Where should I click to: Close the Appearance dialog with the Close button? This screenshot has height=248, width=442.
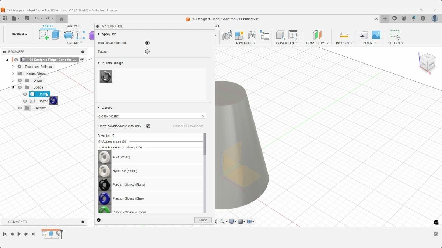(203, 220)
